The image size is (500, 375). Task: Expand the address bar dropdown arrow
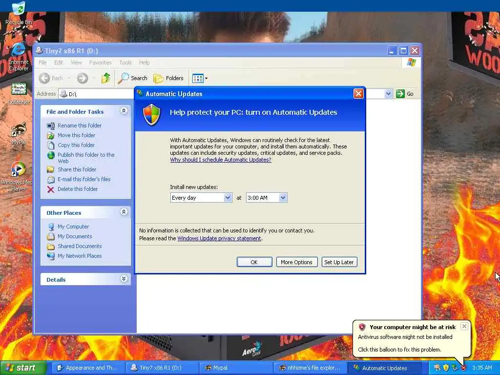pyautogui.click(x=388, y=94)
